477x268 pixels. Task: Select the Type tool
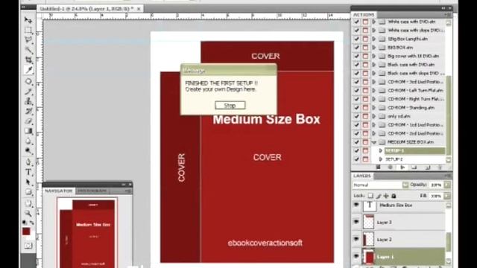28,172
